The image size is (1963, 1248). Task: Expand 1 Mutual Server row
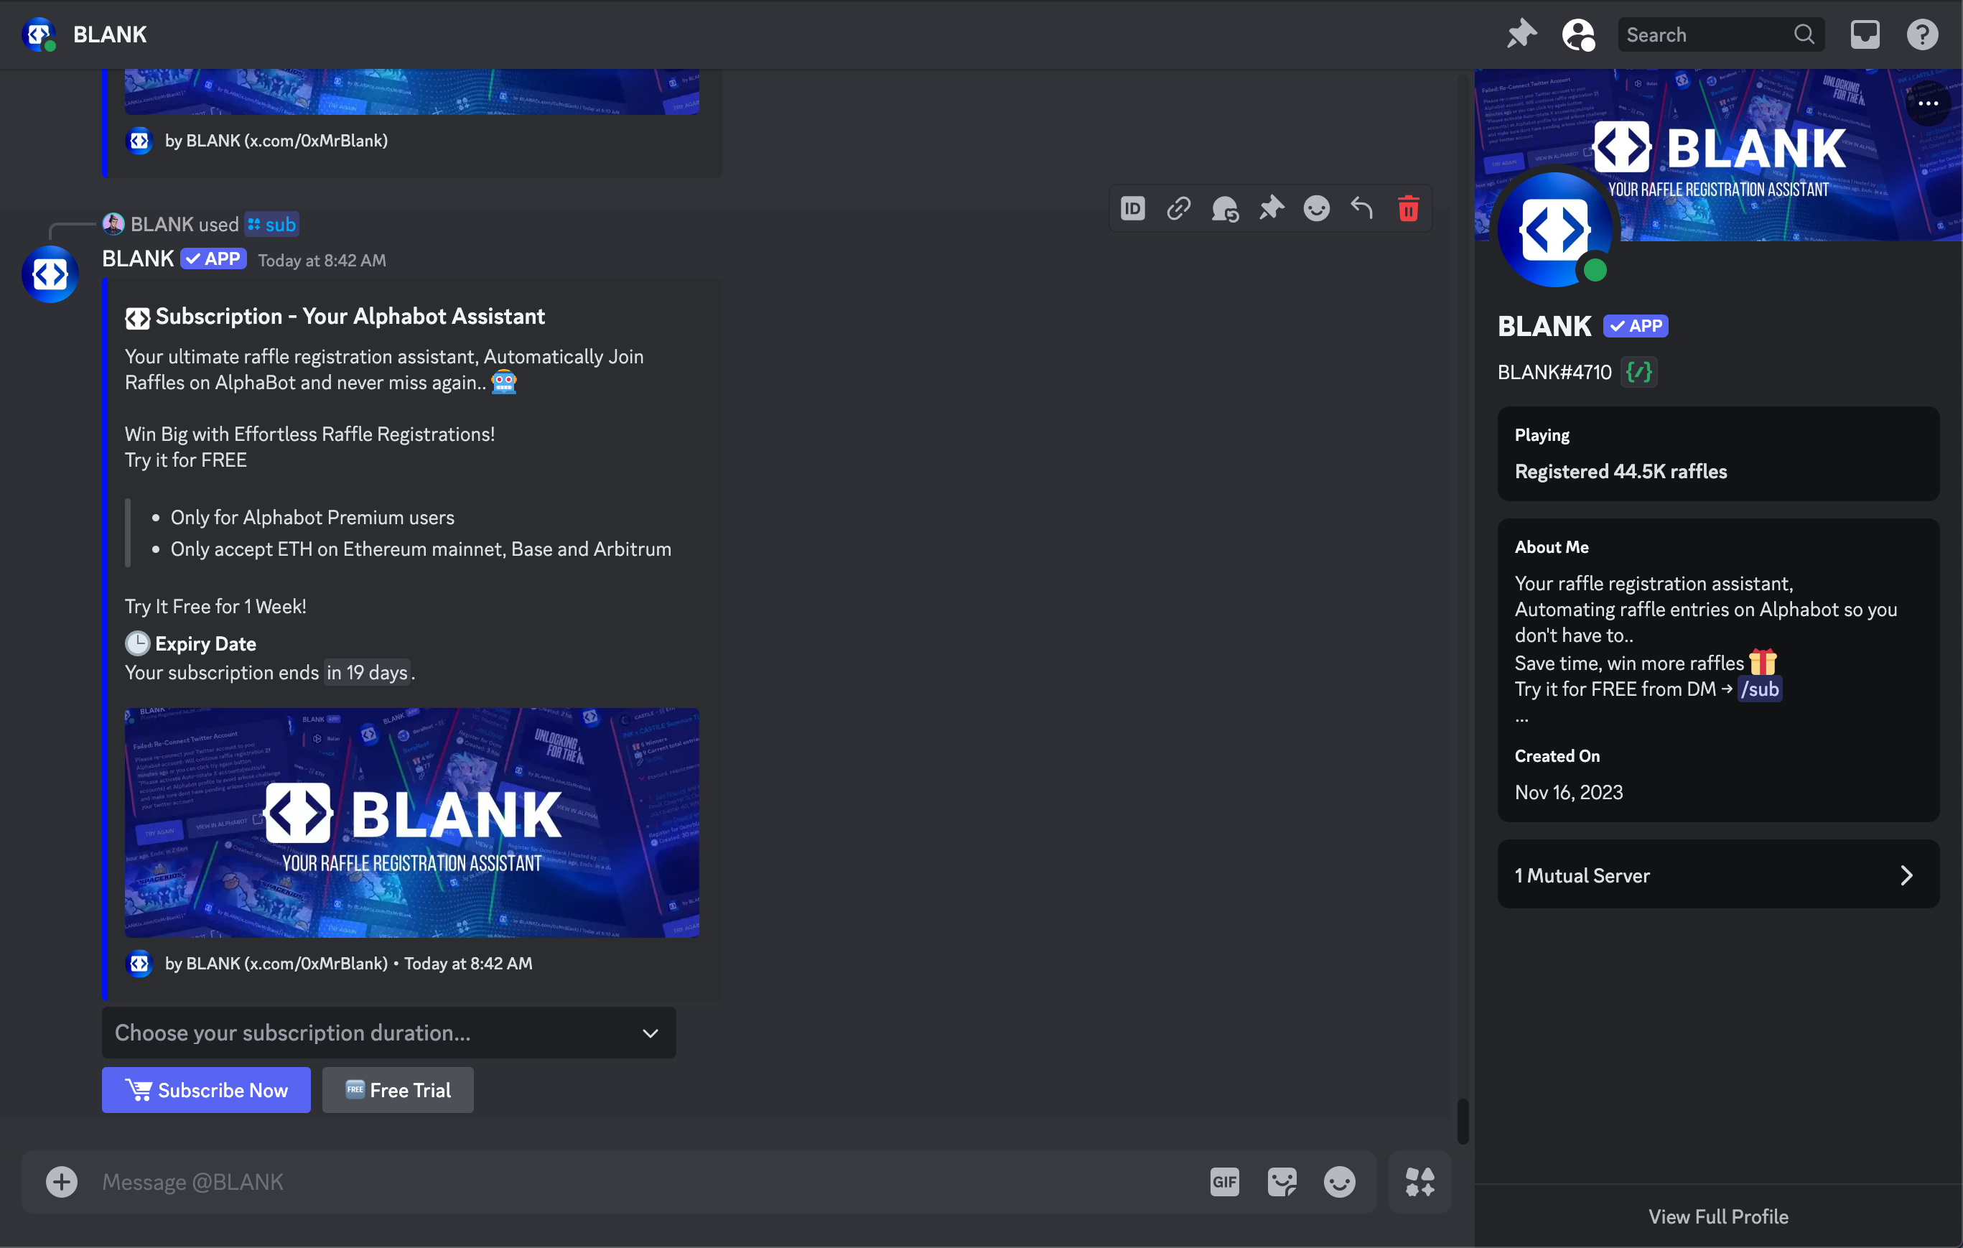point(1718,875)
